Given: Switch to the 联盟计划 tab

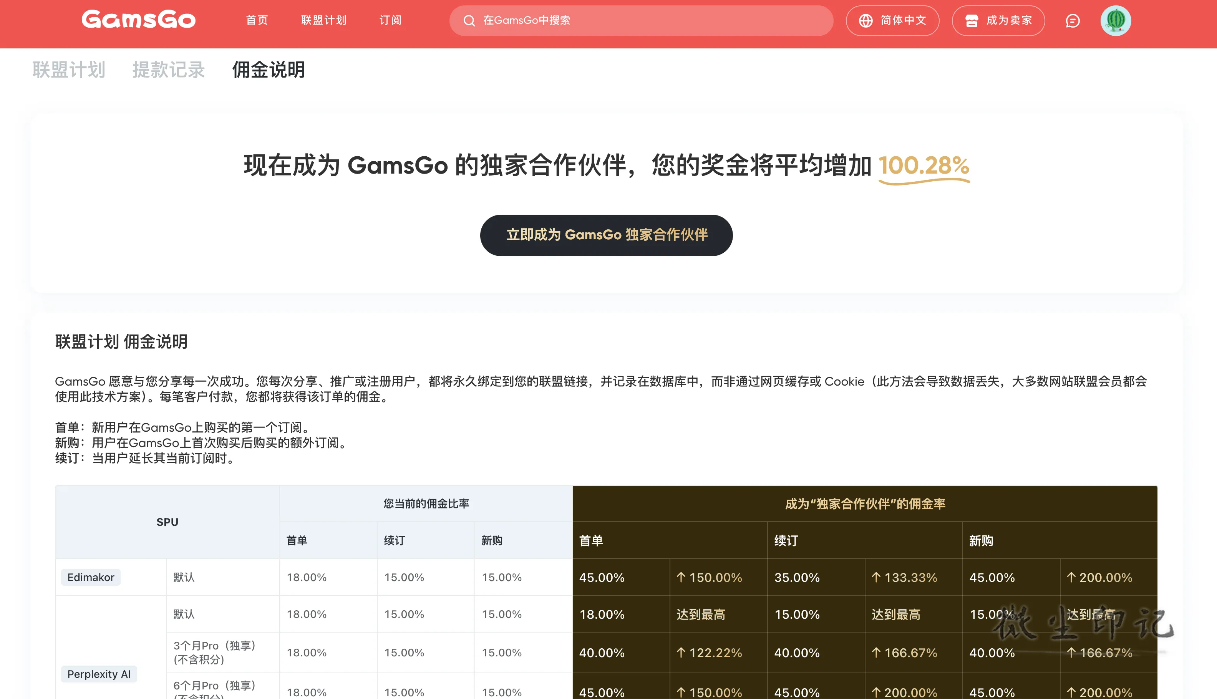Looking at the screenshot, I should point(69,70).
